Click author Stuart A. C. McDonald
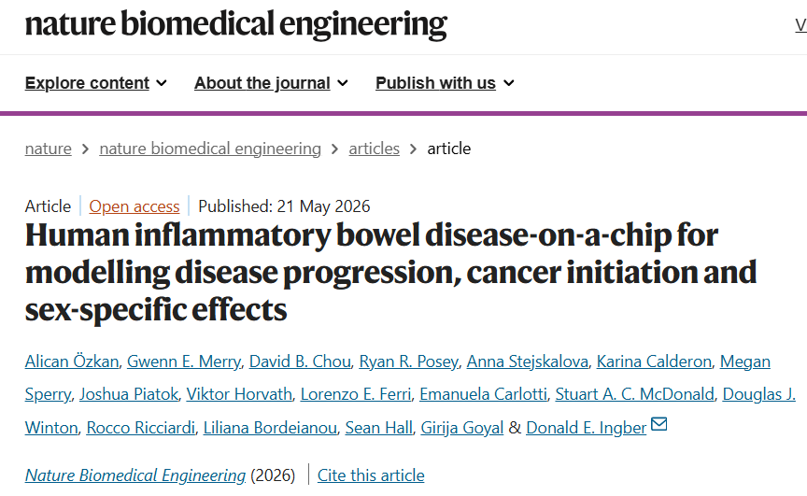807x496 pixels. click(x=634, y=394)
